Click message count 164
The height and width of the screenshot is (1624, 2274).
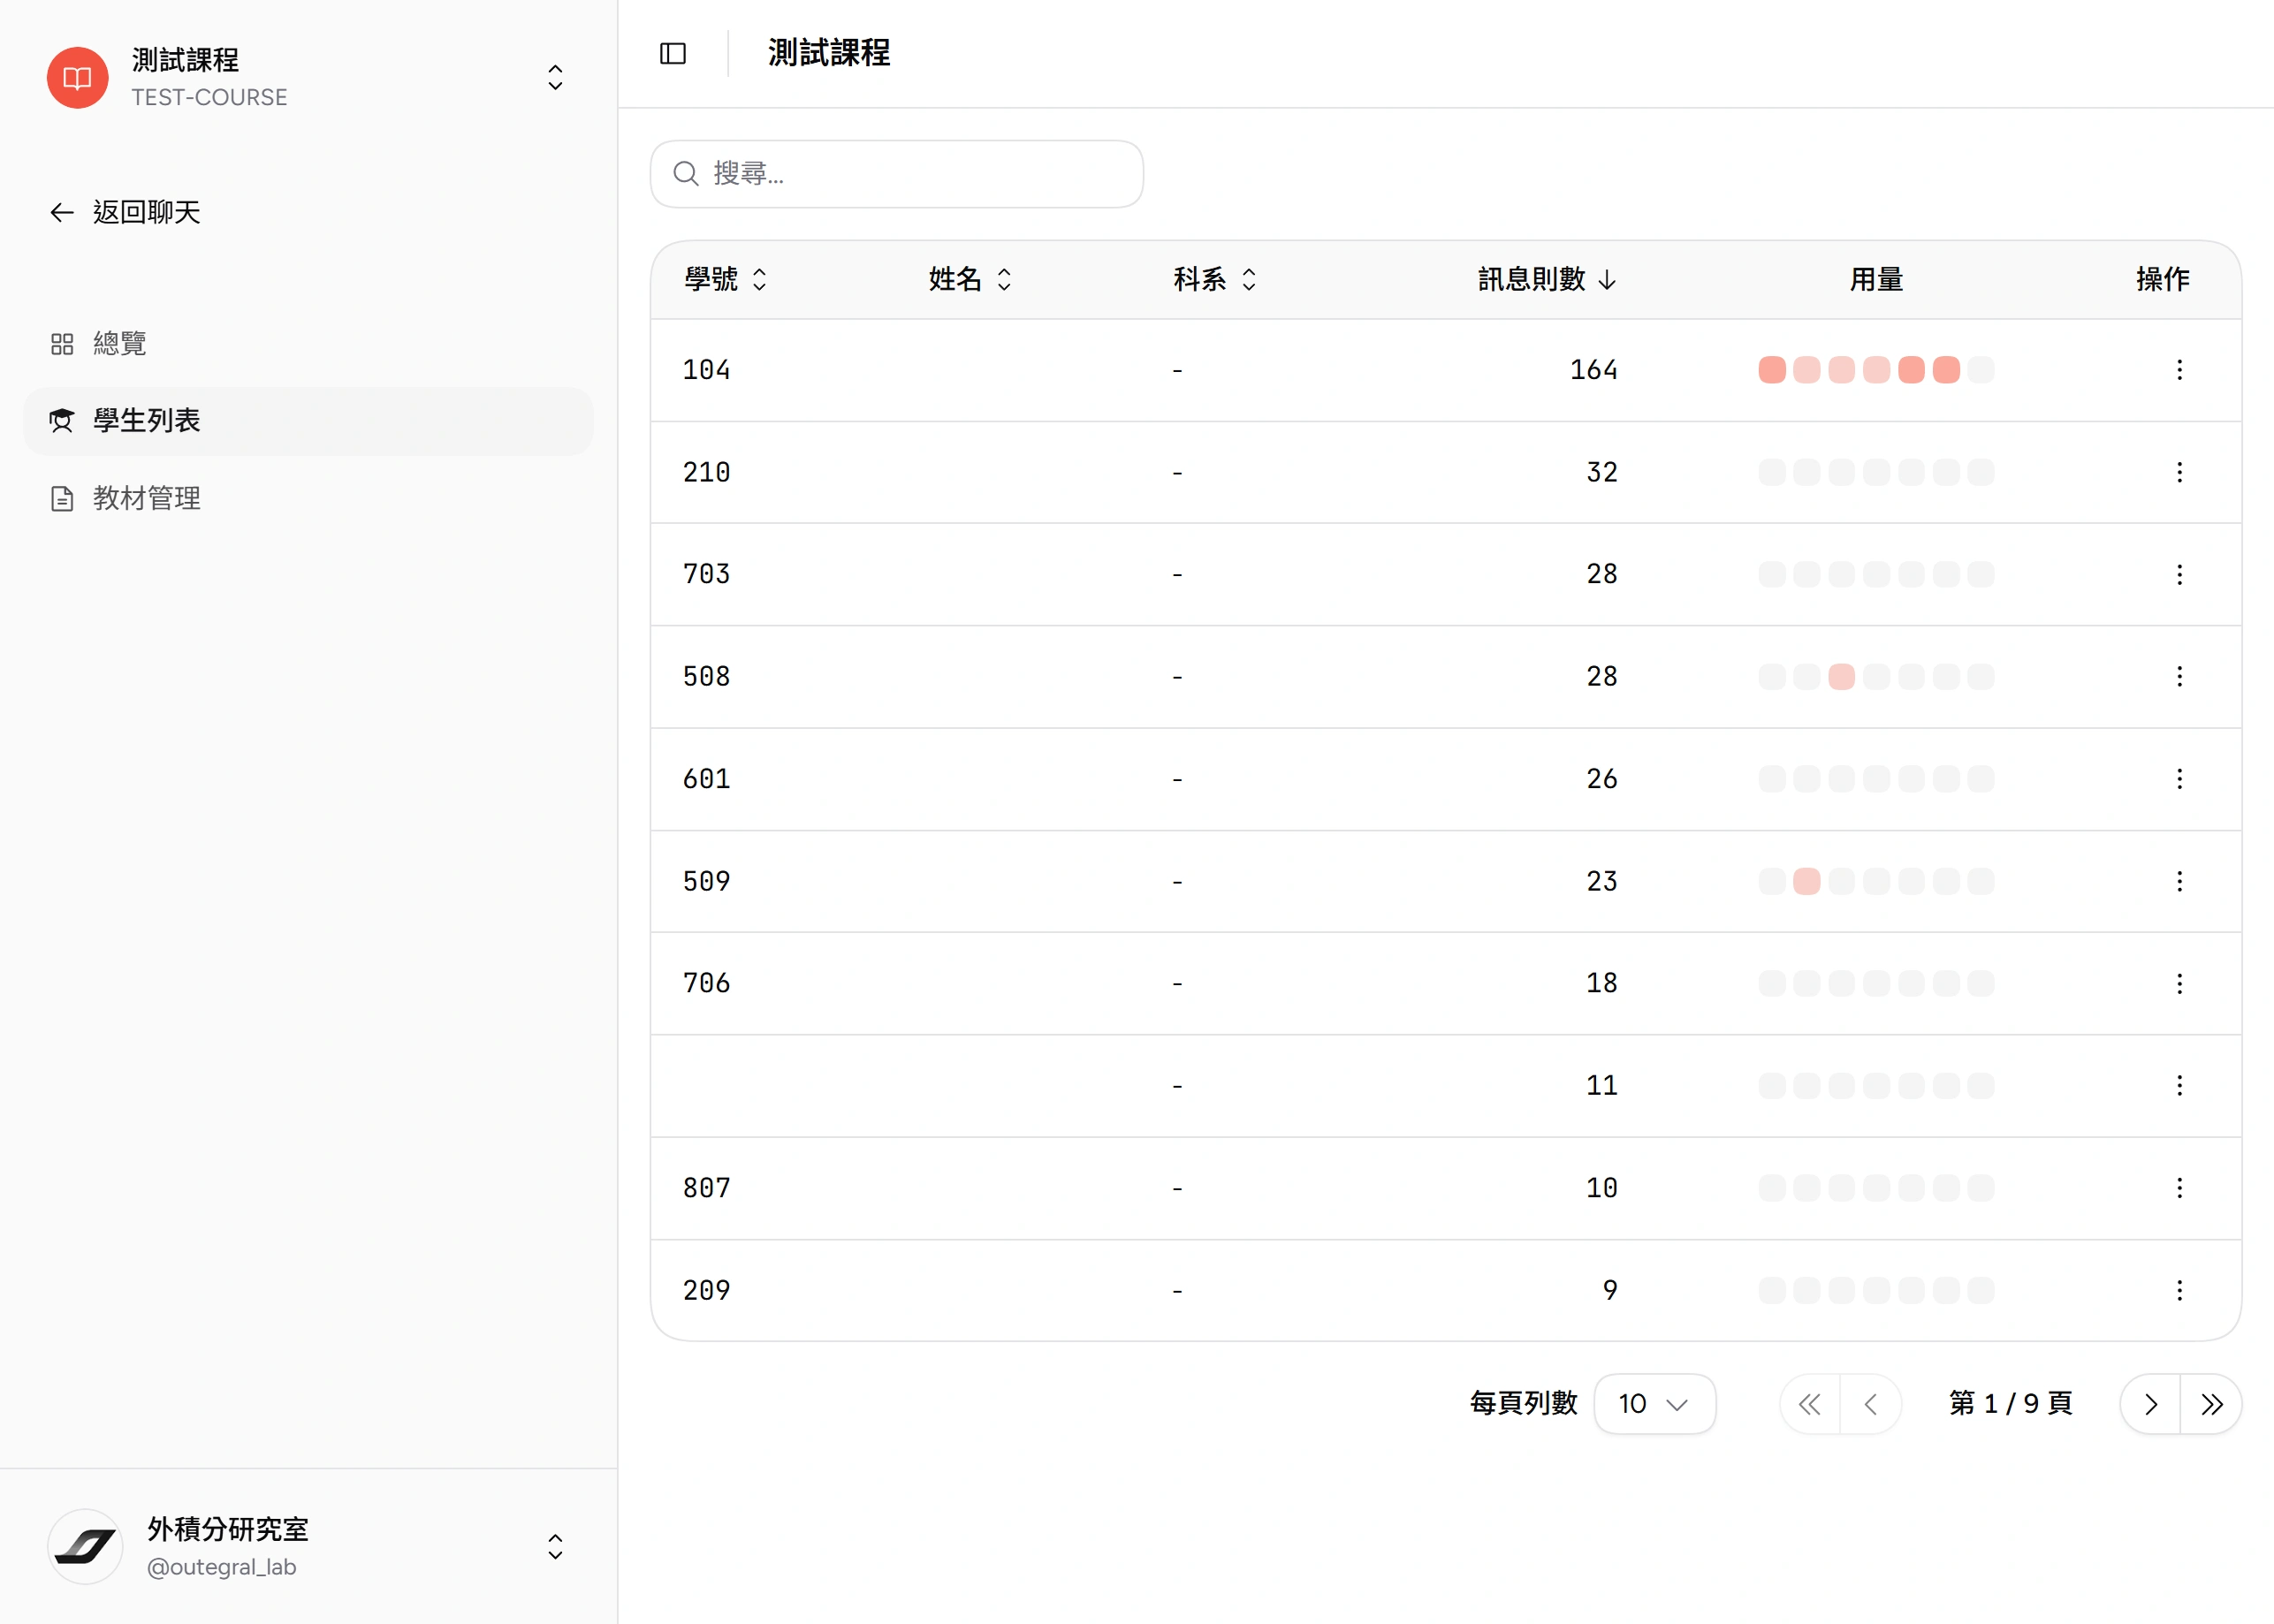(x=1594, y=370)
